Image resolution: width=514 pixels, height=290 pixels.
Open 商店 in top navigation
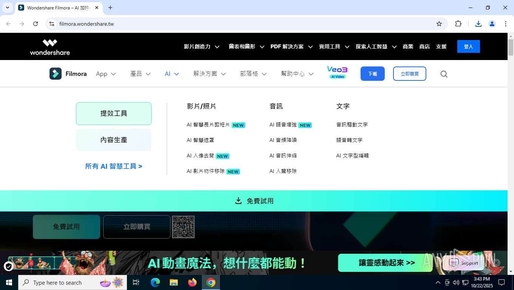pos(424,46)
